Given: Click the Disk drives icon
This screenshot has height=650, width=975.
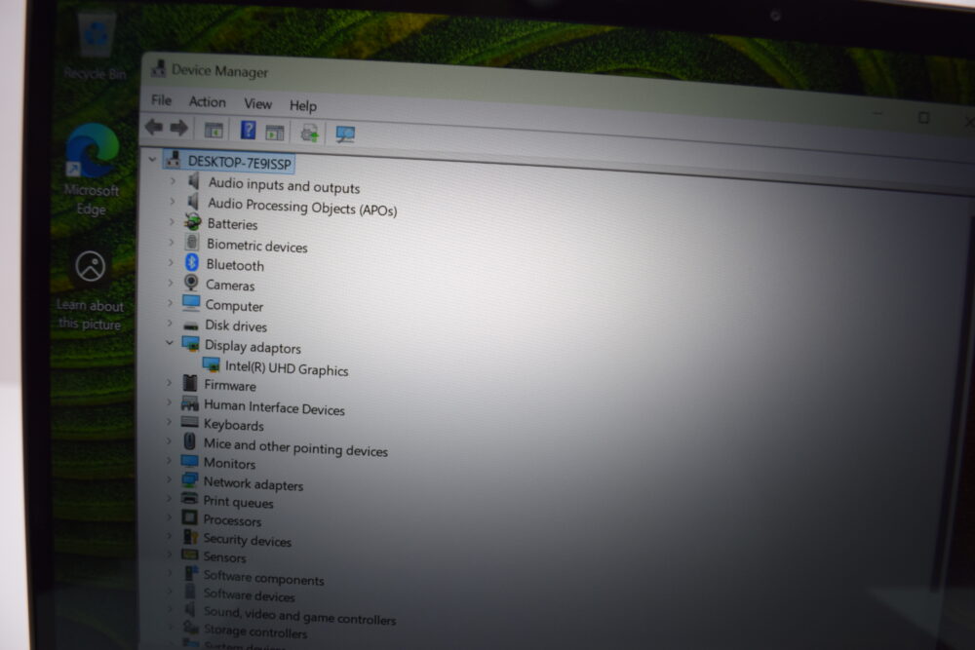Looking at the screenshot, I should tap(191, 325).
